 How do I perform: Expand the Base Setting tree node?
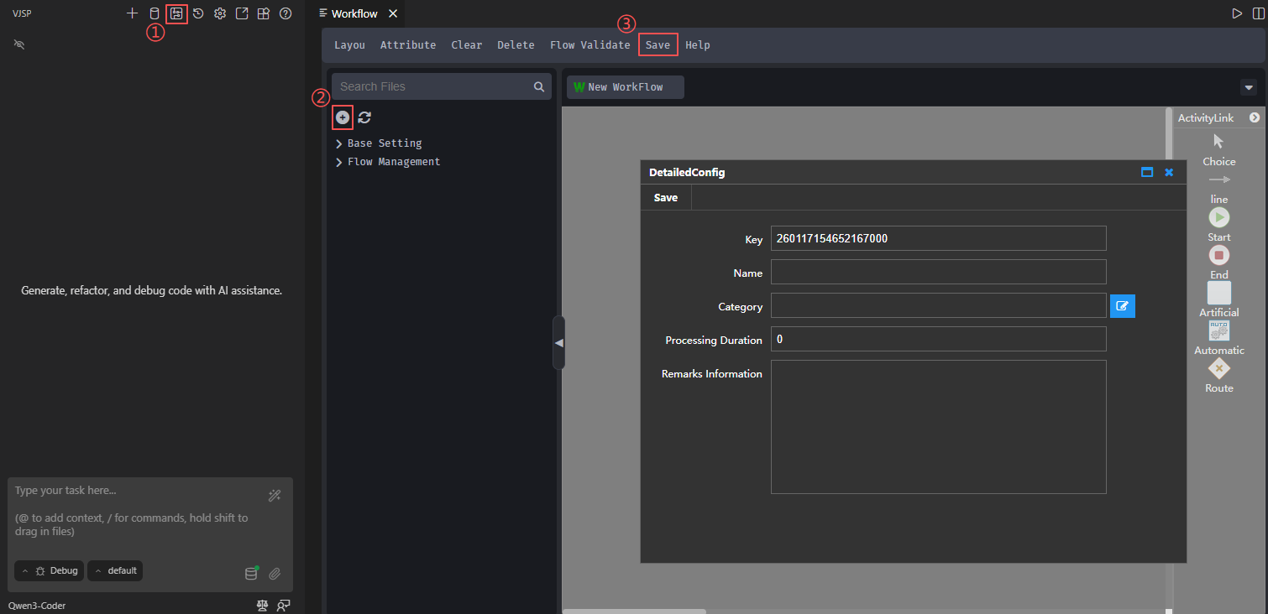[339, 144]
